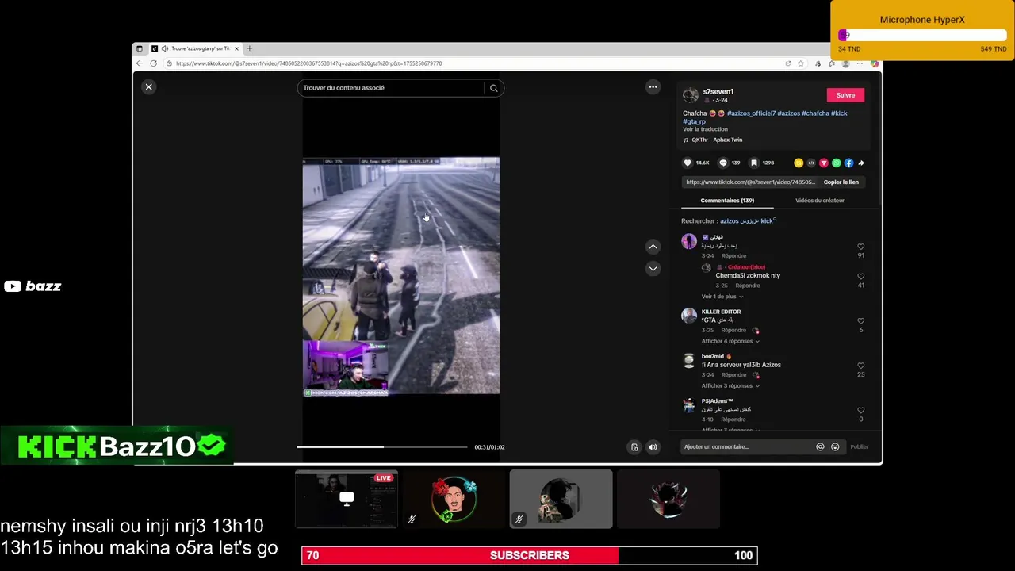Like the Chemda5l zokmok nty reply

coord(860,276)
